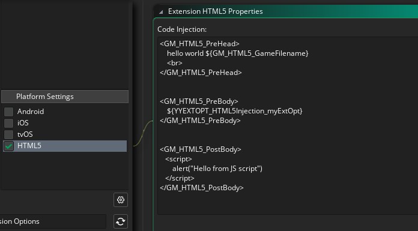Select the tvOS platform row label

tap(25, 134)
